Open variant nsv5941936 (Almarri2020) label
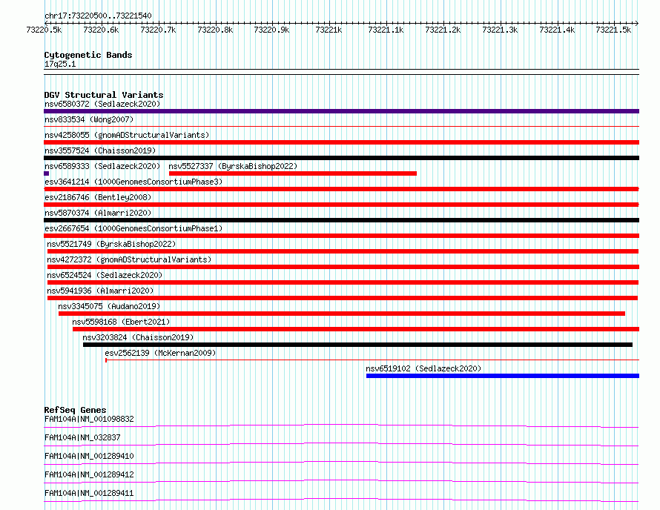This screenshot has width=660, height=510. point(100,291)
